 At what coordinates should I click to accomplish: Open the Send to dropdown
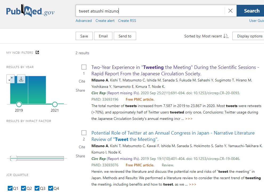(x=125, y=36)
